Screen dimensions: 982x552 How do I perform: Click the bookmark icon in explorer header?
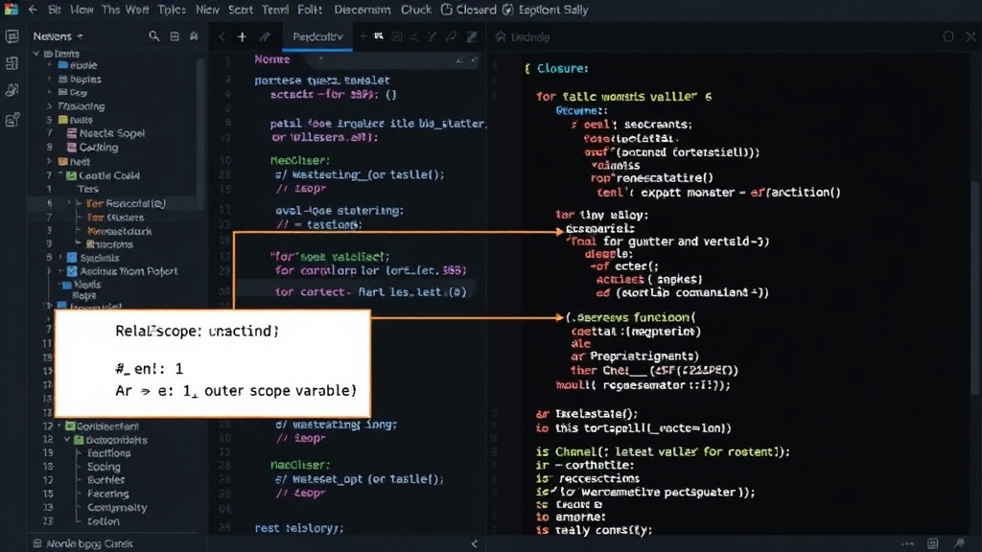[x=194, y=36]
